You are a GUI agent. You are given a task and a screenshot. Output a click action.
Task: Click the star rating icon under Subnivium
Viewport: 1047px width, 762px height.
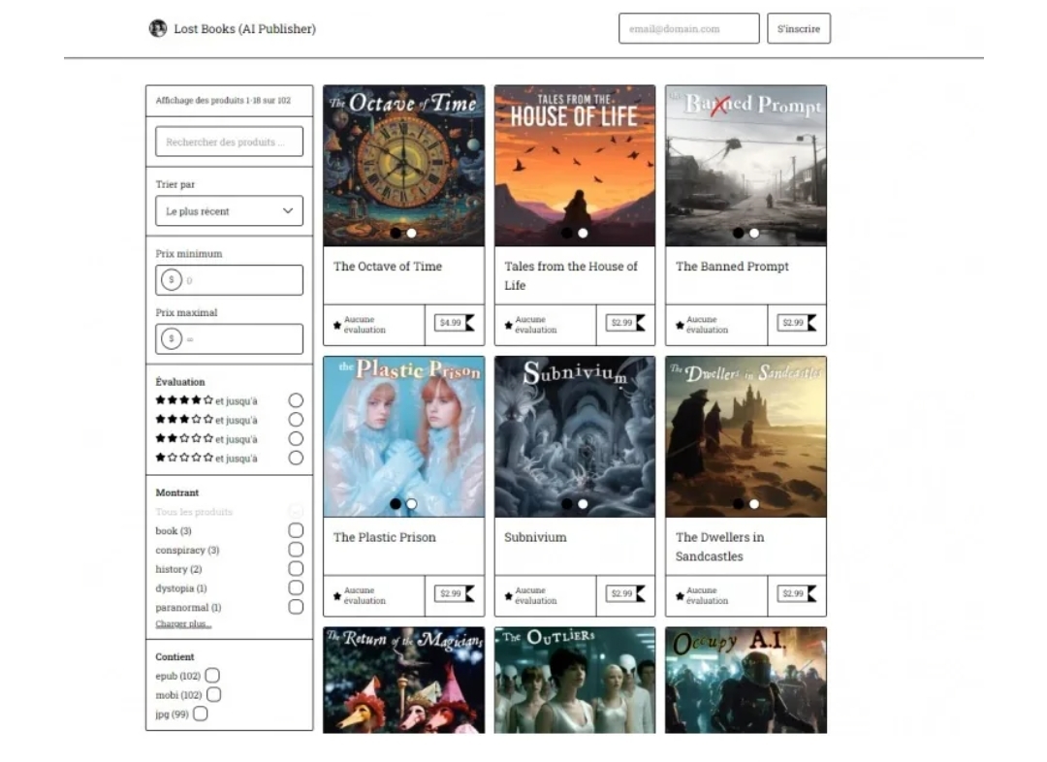pyautogui.click(x=508, y=595)
